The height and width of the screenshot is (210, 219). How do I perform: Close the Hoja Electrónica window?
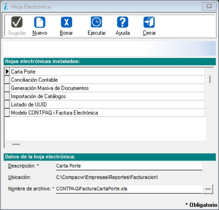click(208, 7)
